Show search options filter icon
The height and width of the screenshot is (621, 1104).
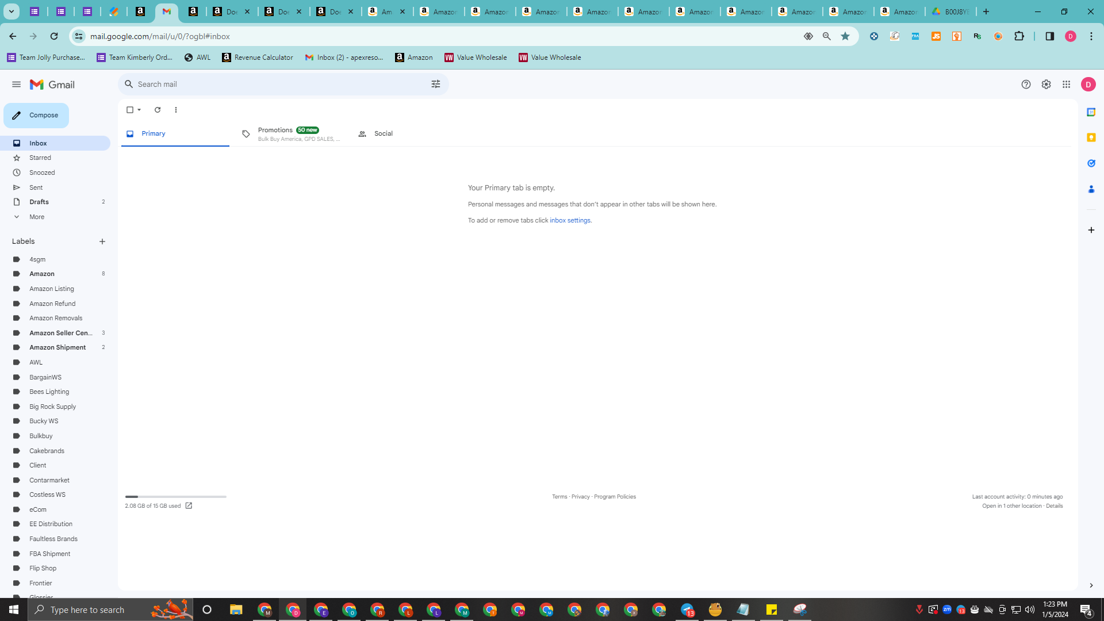pyautogui.click(x=436, y=85)
